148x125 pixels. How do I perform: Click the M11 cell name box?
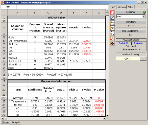8,7
